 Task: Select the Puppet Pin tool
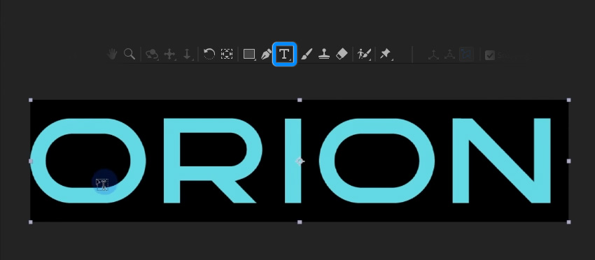[x=385, y=54]
